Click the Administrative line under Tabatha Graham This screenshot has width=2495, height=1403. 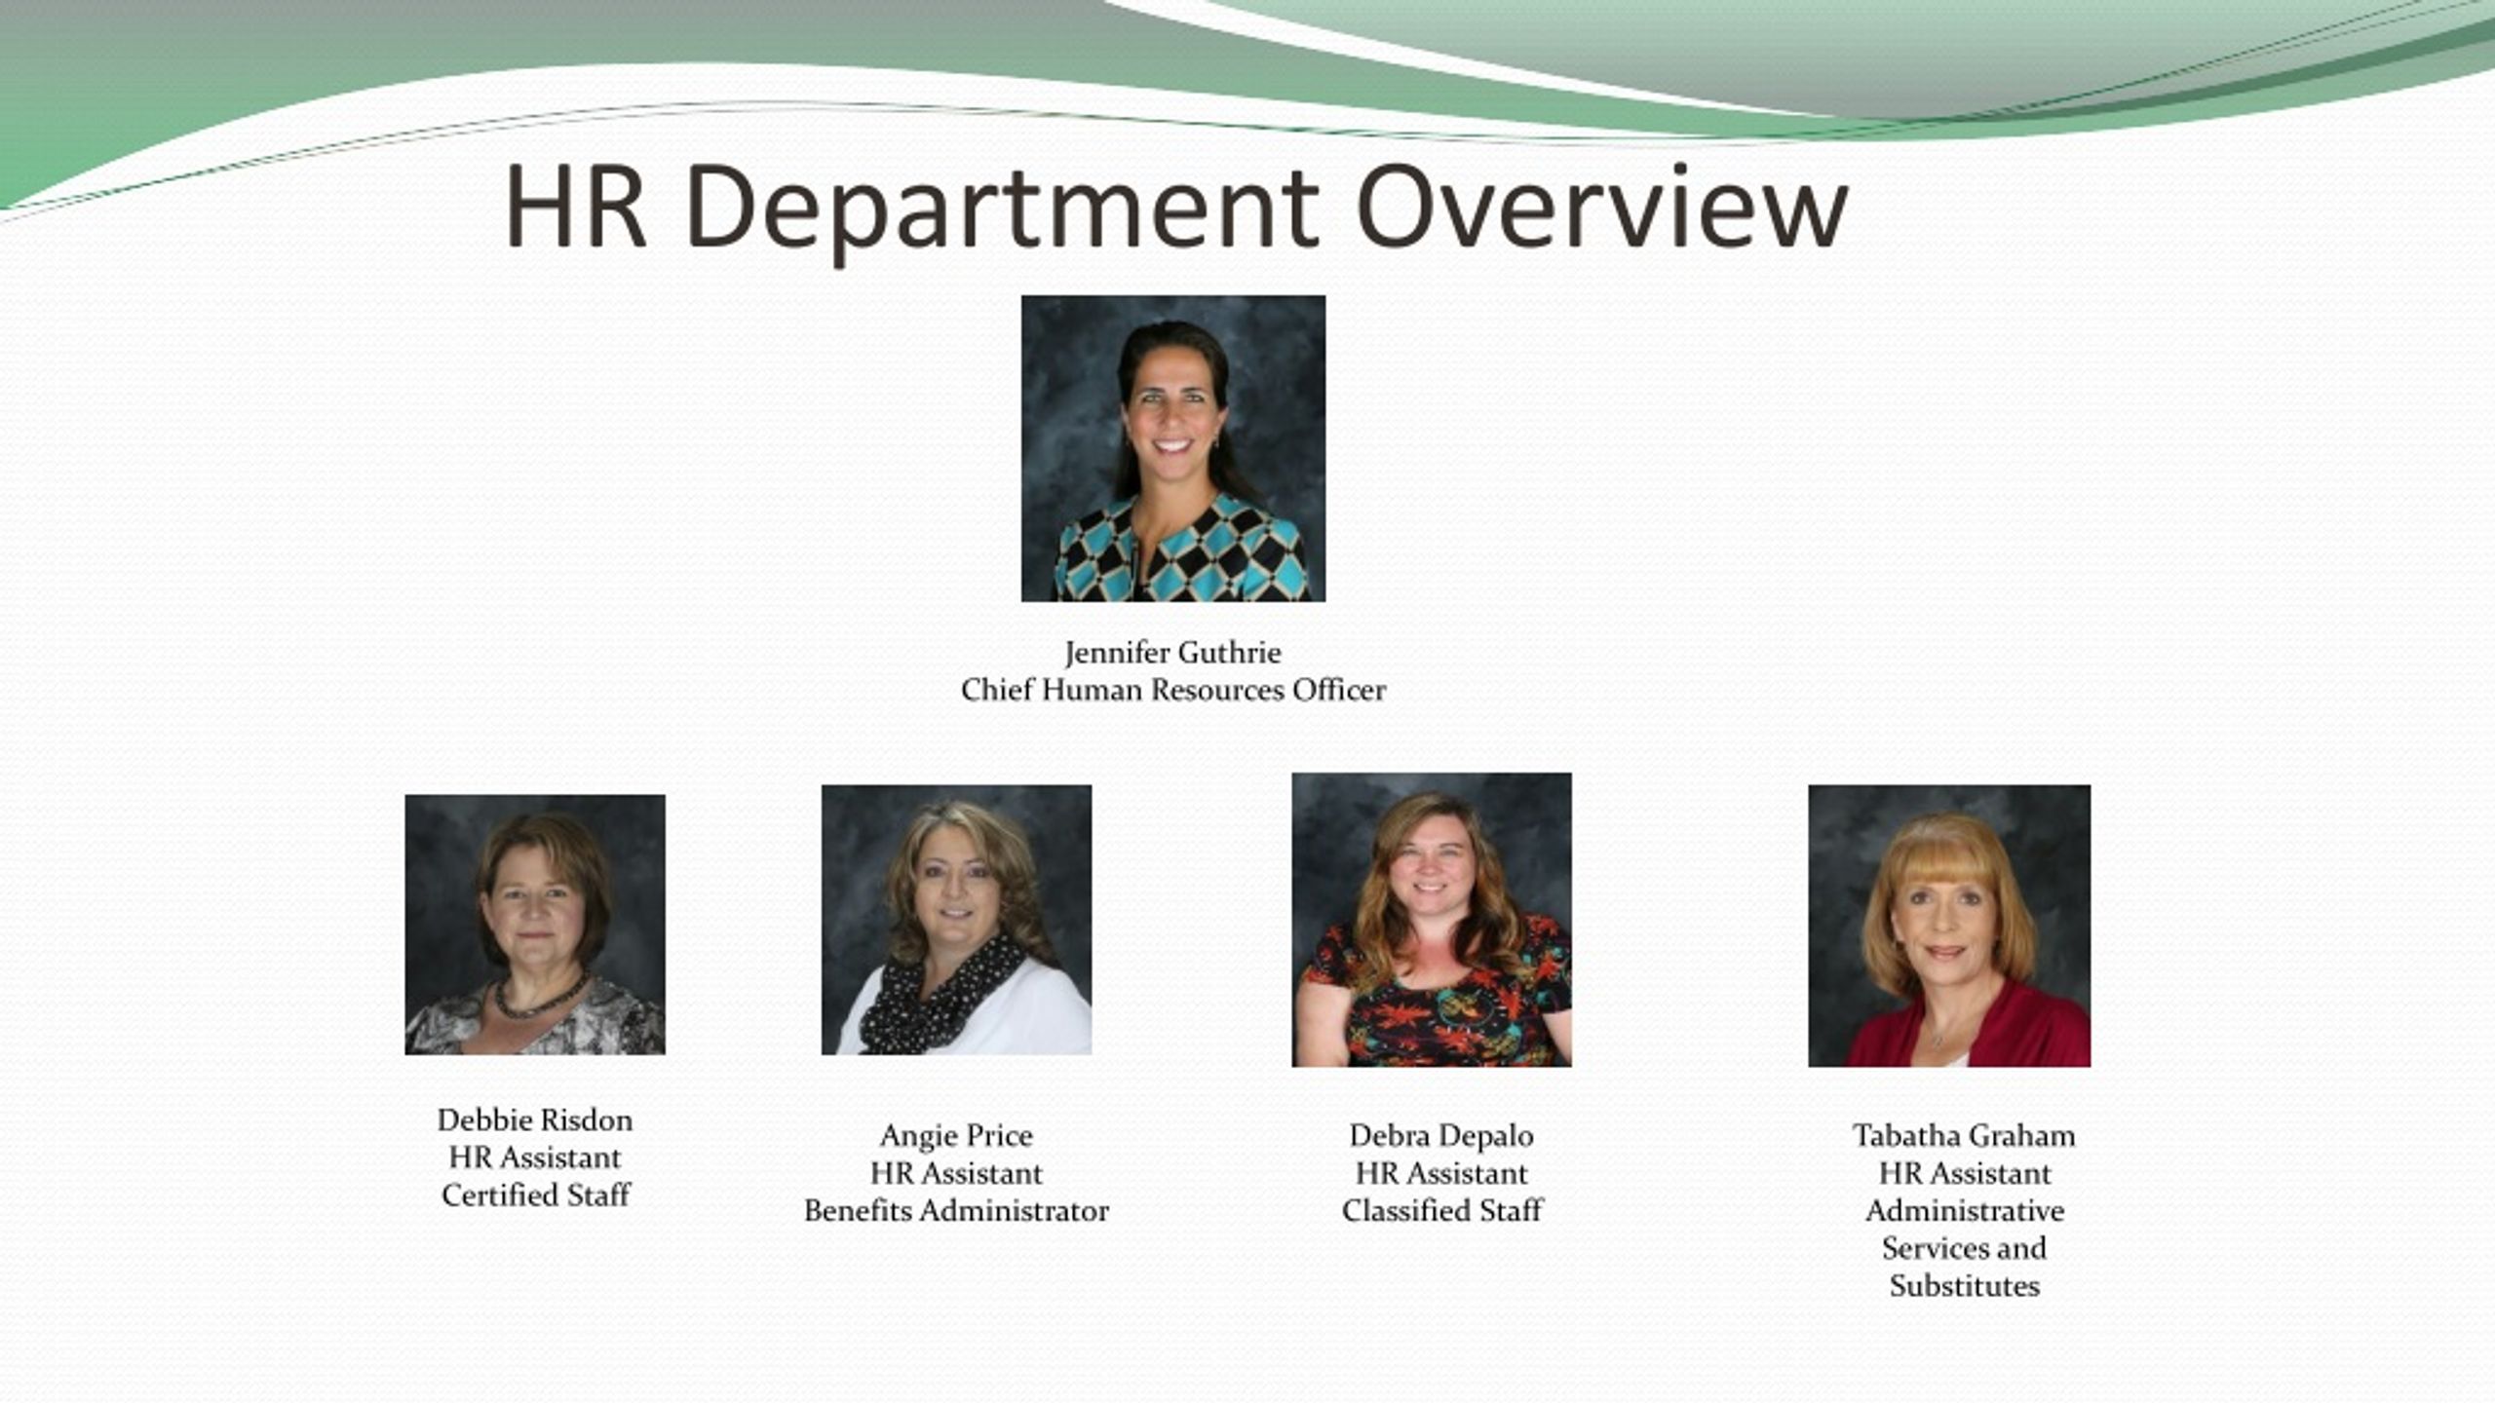[x=1964, y=1211]
